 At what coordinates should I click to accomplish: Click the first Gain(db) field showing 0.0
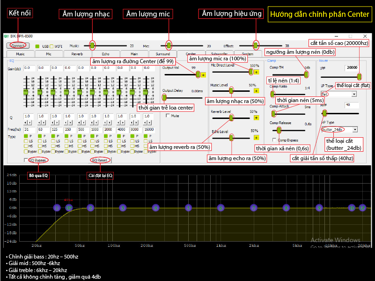(x=29, y=68)
